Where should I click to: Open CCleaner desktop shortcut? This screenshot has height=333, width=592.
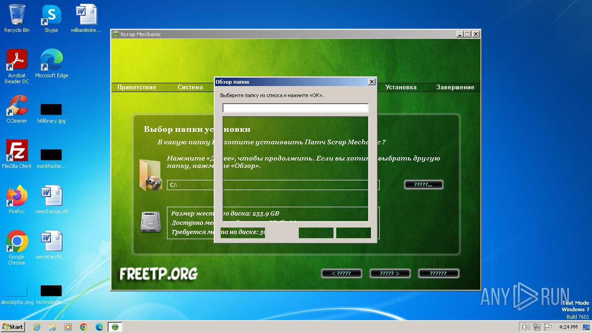(x=17, y=109)
